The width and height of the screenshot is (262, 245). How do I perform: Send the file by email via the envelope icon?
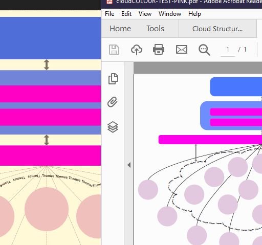(x=182, y=50)
